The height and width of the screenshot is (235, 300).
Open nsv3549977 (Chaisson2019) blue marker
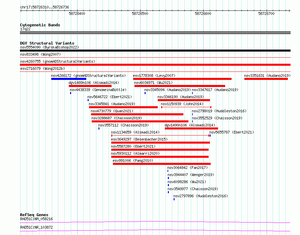pos(168,192)
